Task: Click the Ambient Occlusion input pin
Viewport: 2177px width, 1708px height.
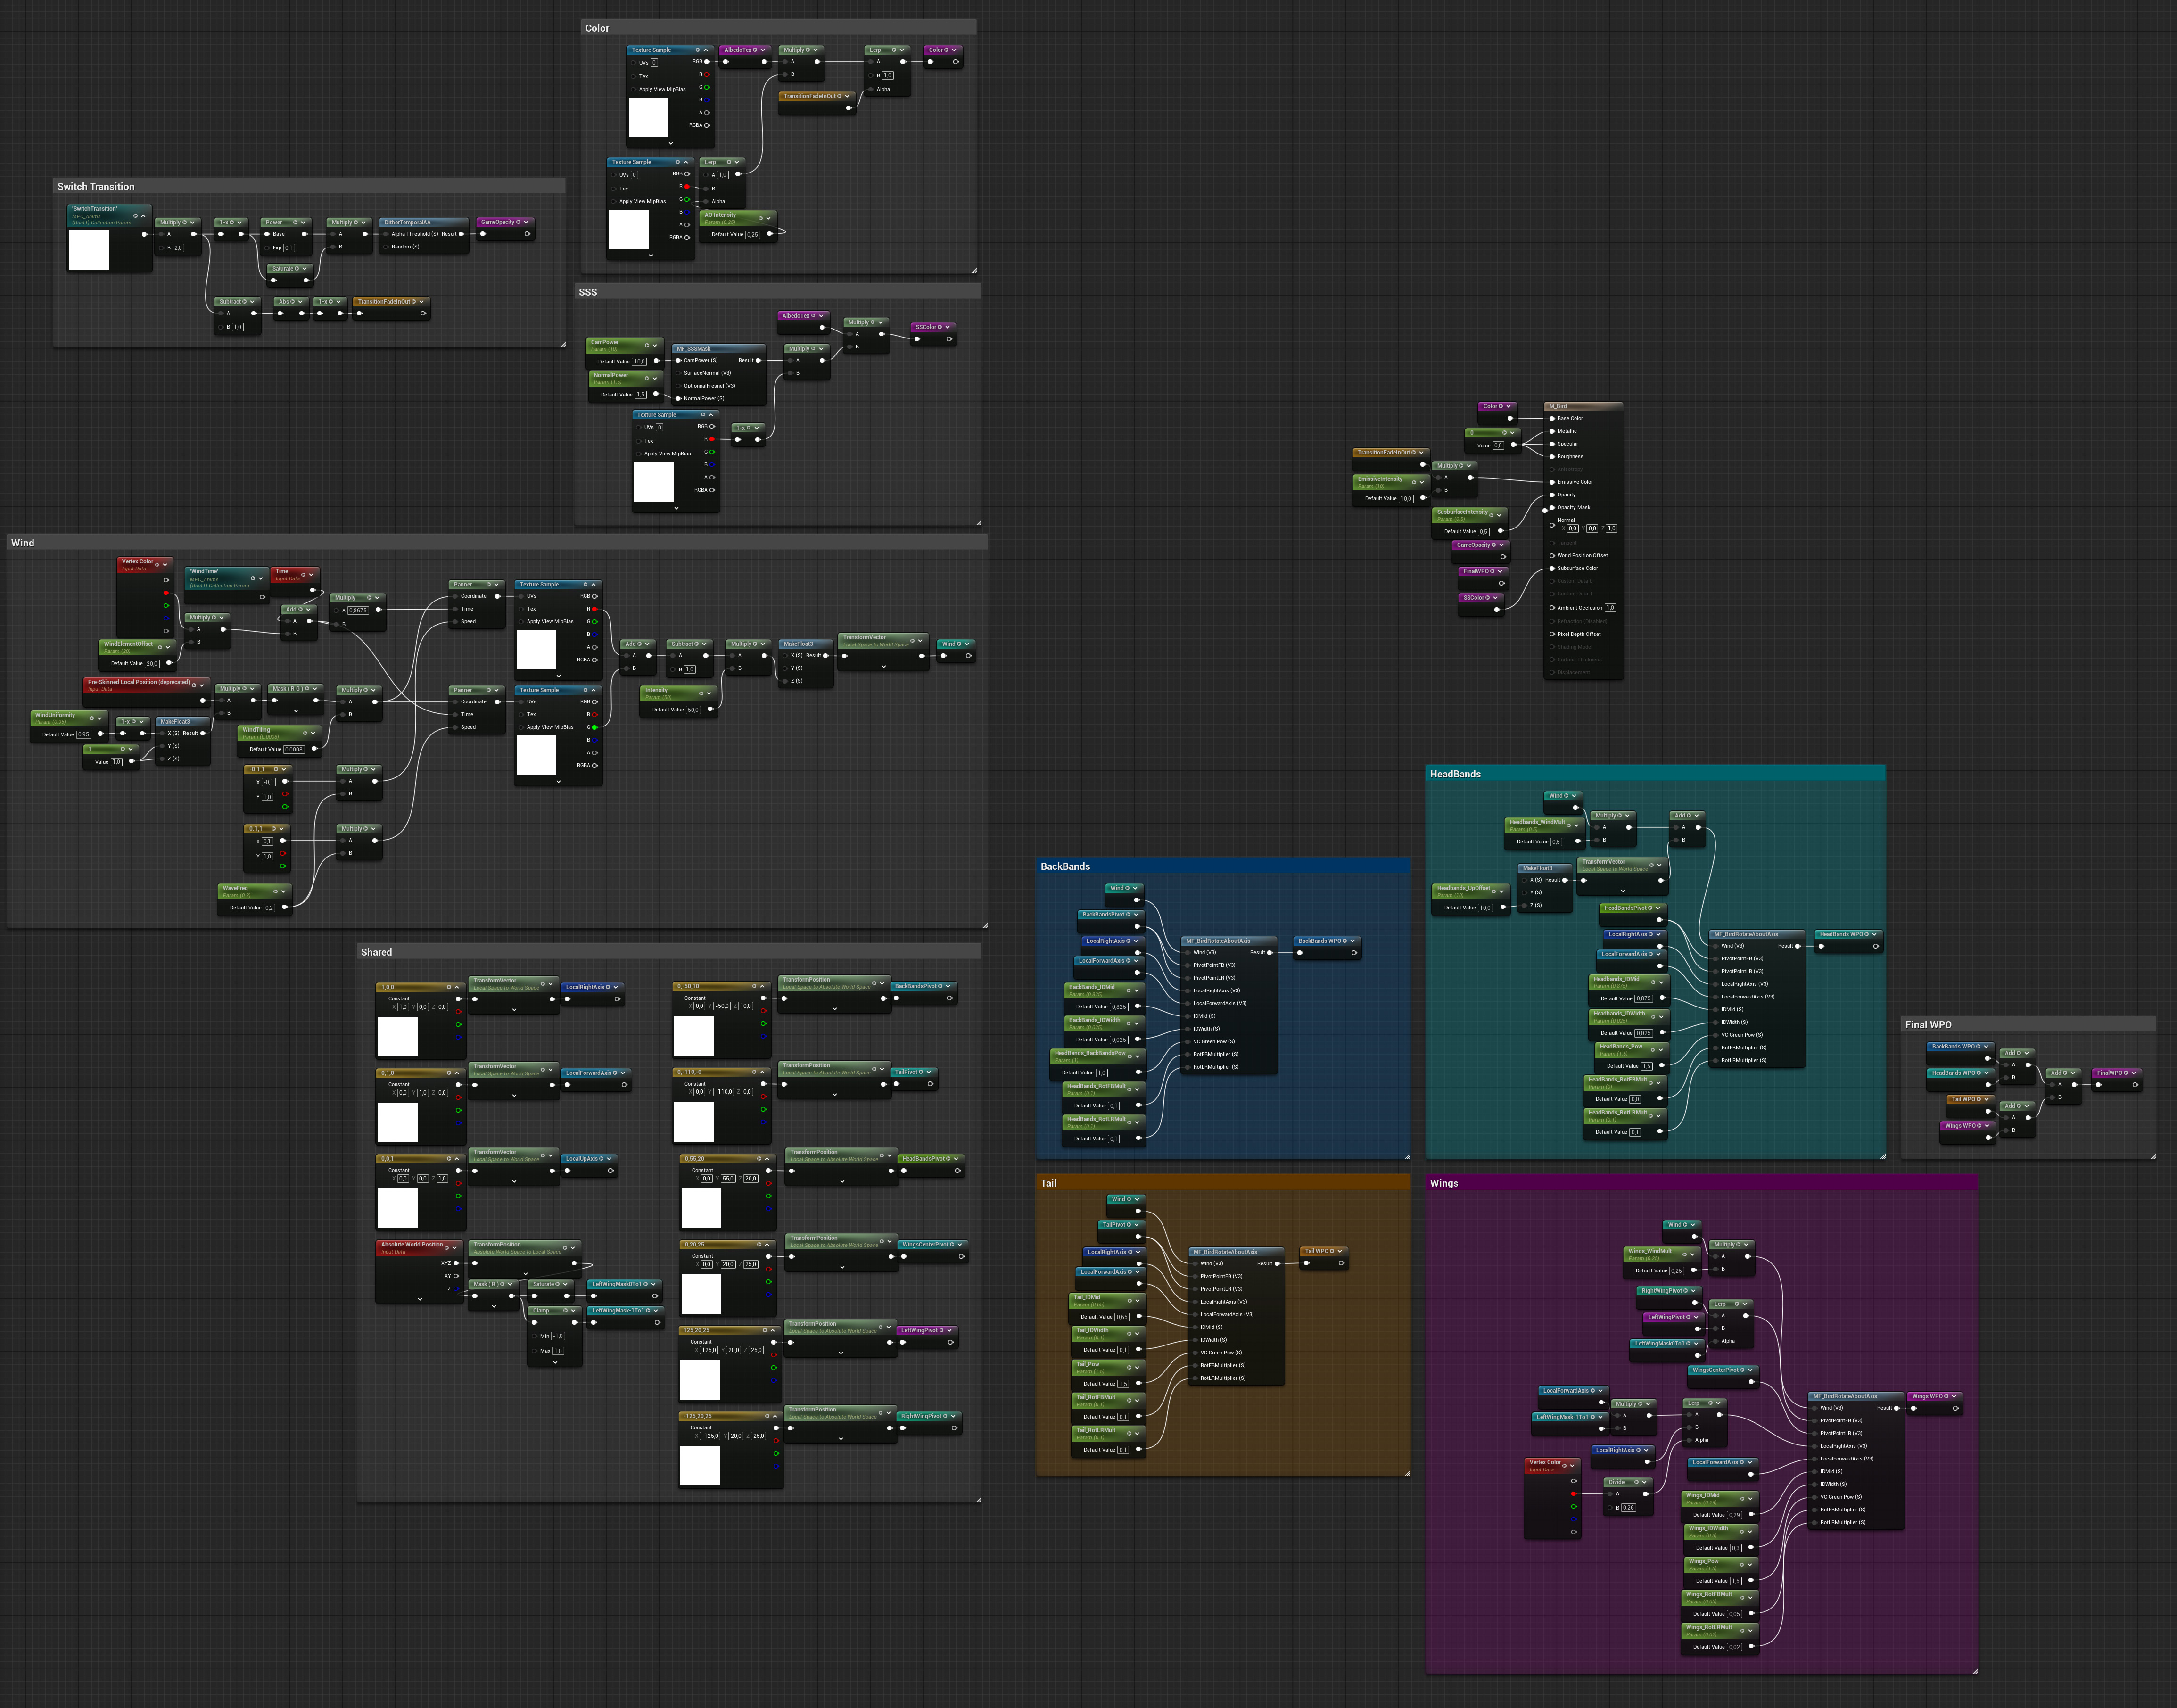Action: (x=1552, y=607)
